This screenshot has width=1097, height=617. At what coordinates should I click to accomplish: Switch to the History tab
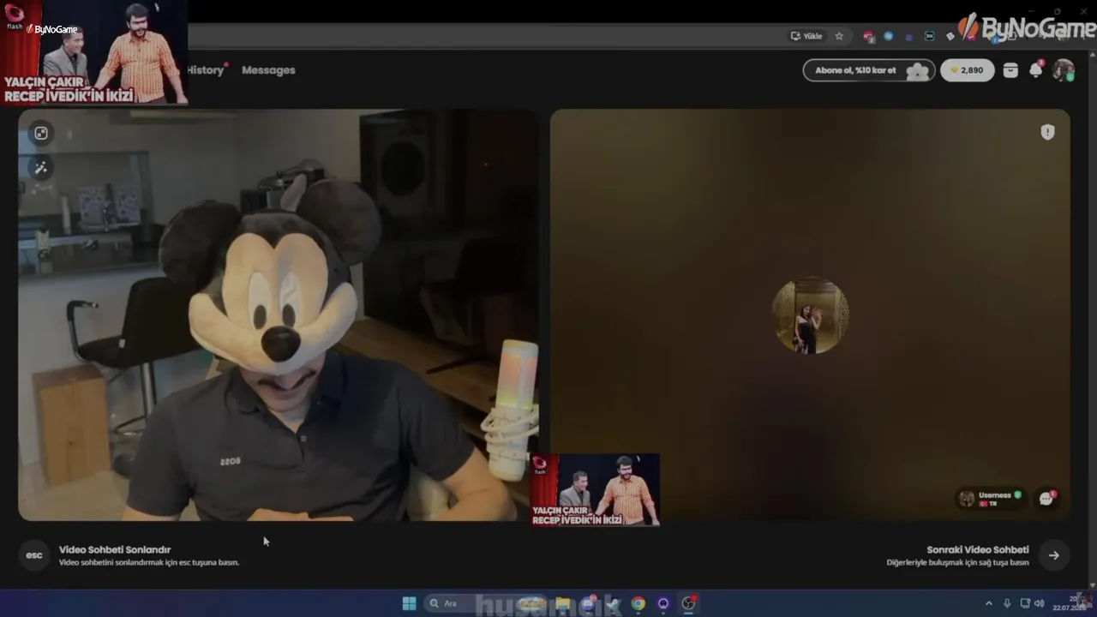(206, 70)
